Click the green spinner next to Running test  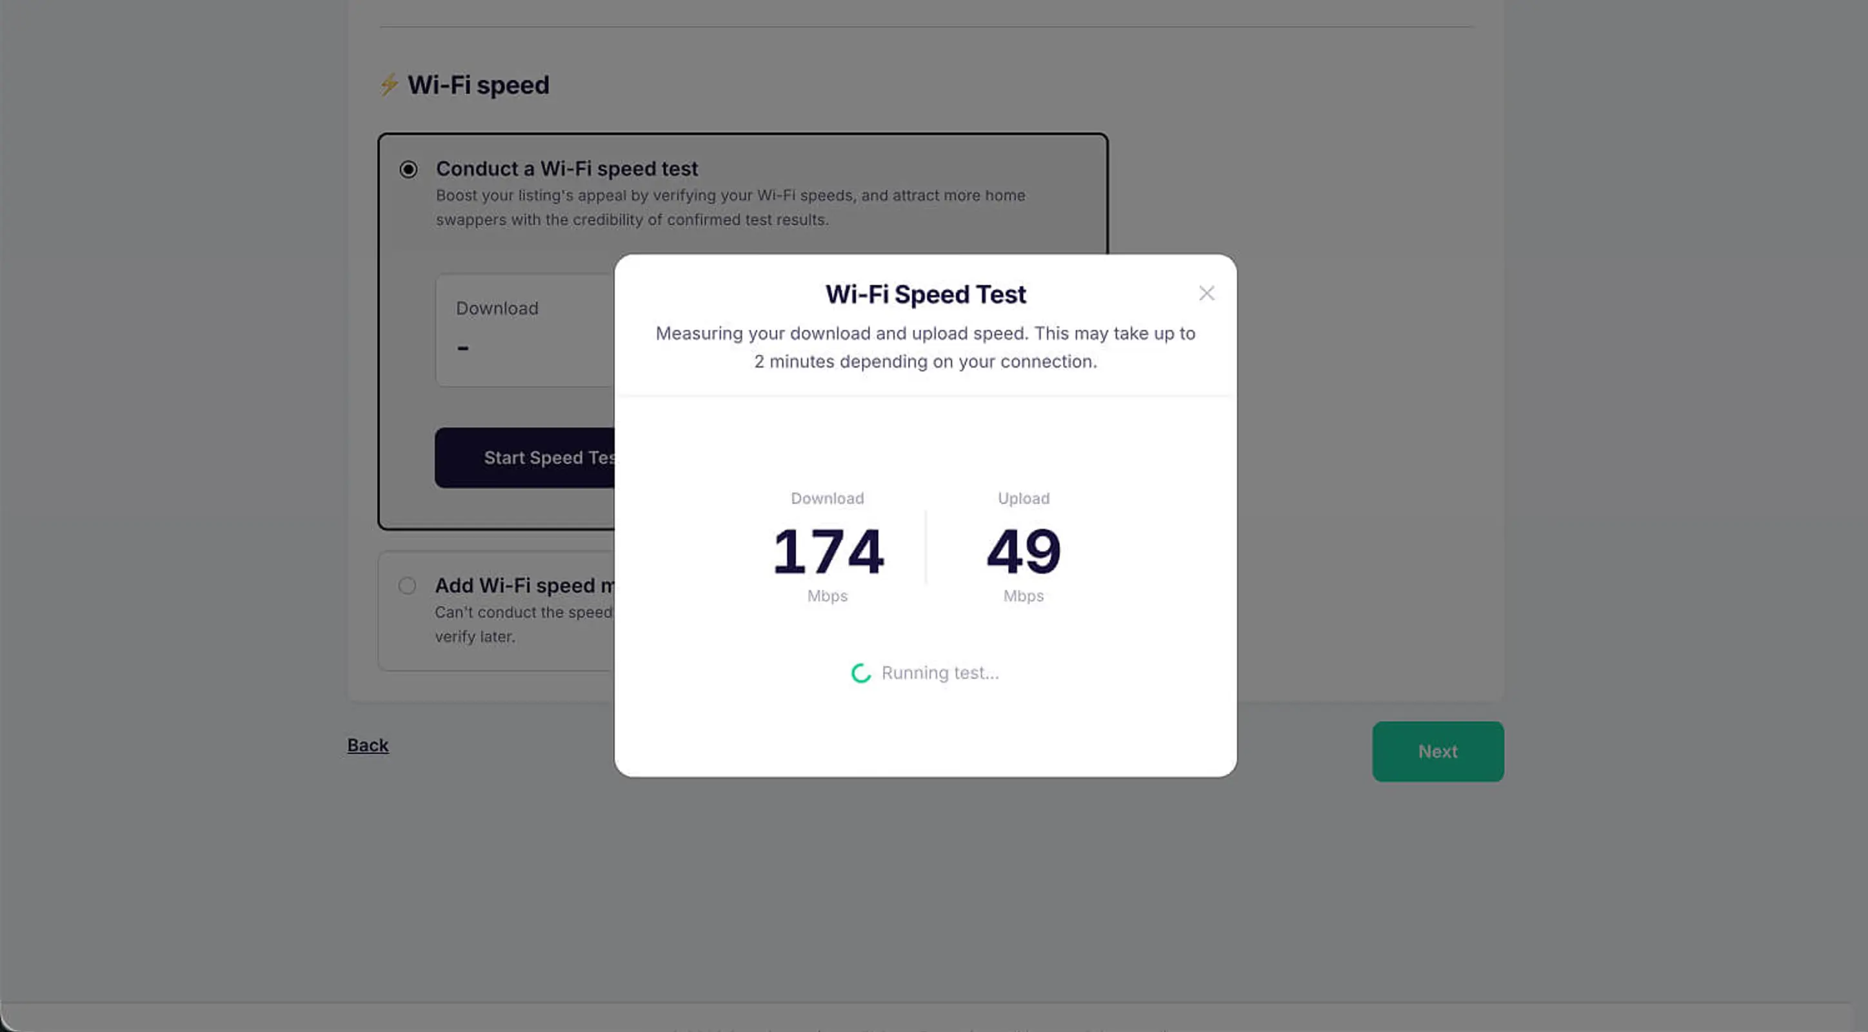click(860, 674)
